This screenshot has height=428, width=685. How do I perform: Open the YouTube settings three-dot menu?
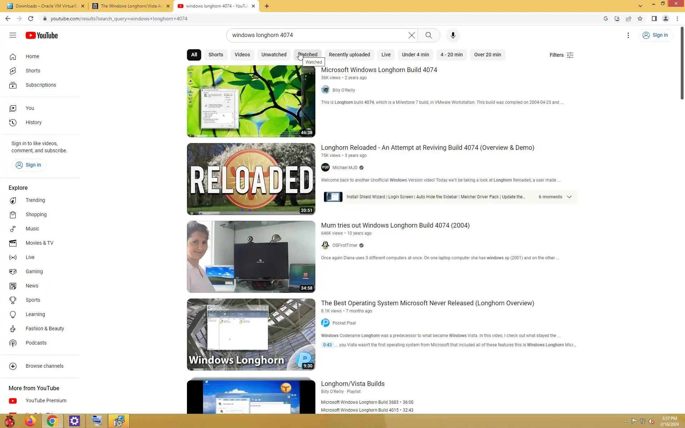click(x=628, y=35)
